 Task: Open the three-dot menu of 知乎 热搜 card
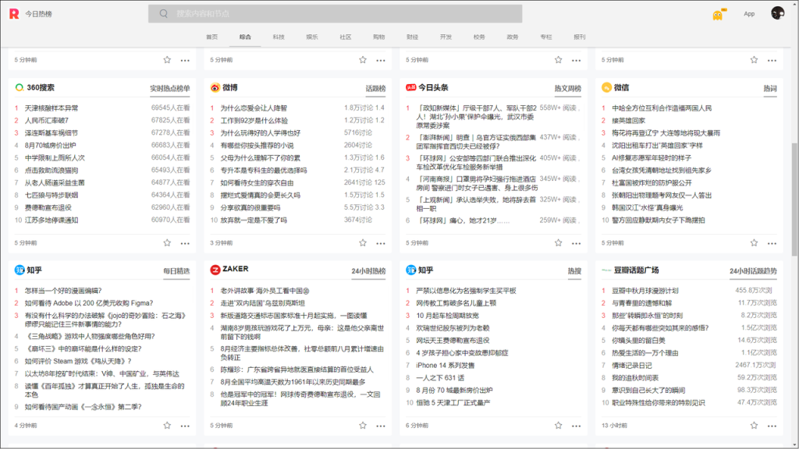(577, 426)
